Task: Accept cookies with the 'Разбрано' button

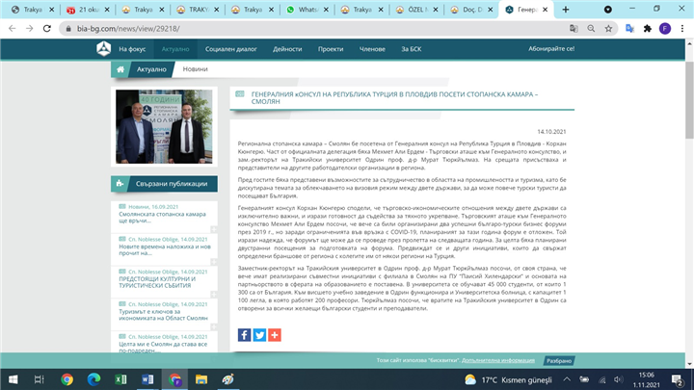Action: click(559, 361)
